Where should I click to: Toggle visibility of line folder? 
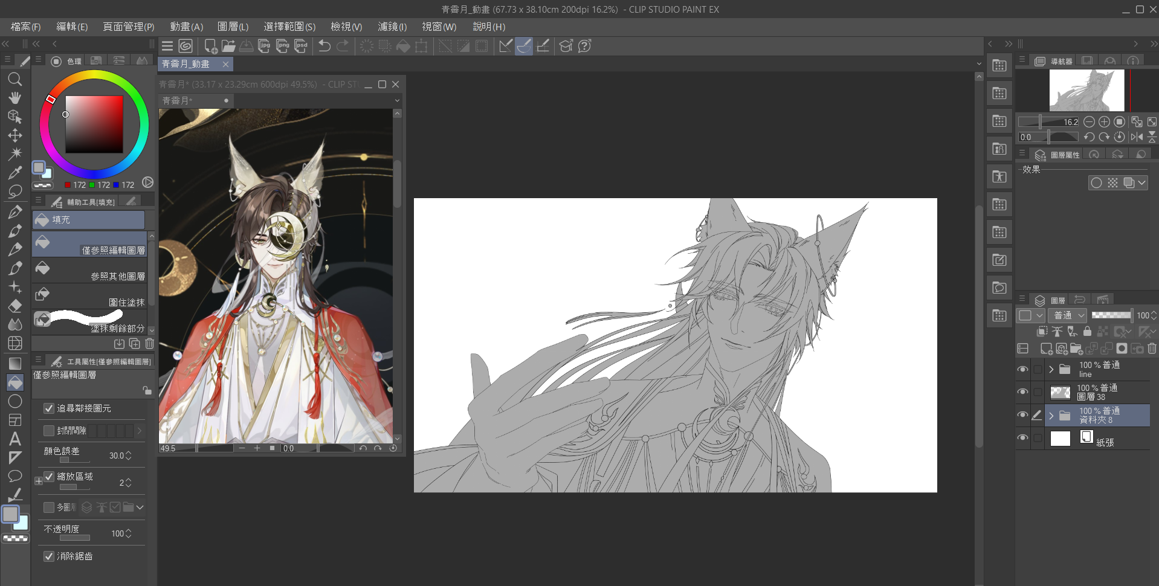1022,369
